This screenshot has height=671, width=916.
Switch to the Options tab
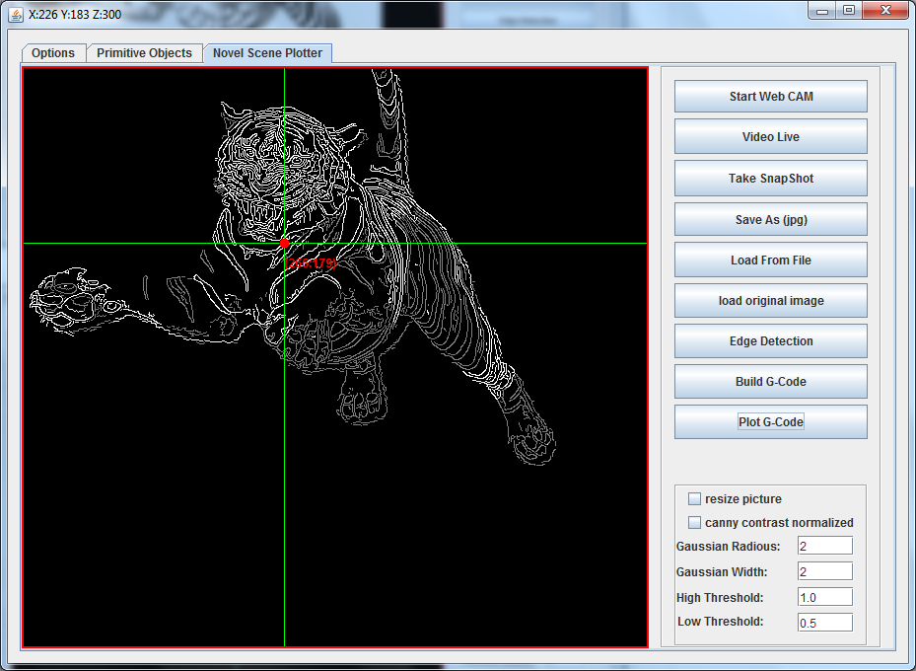[x=53, y=53]
